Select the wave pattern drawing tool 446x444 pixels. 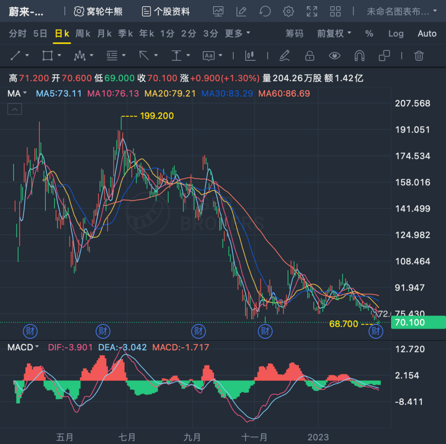click(80, 55)
